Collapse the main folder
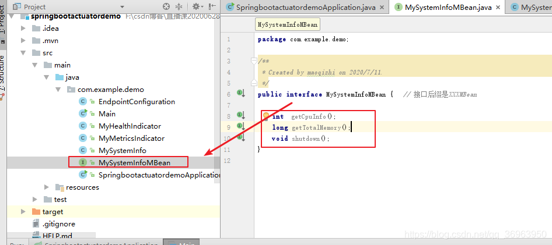The image size is (552, 245). (x=35, y=65)
